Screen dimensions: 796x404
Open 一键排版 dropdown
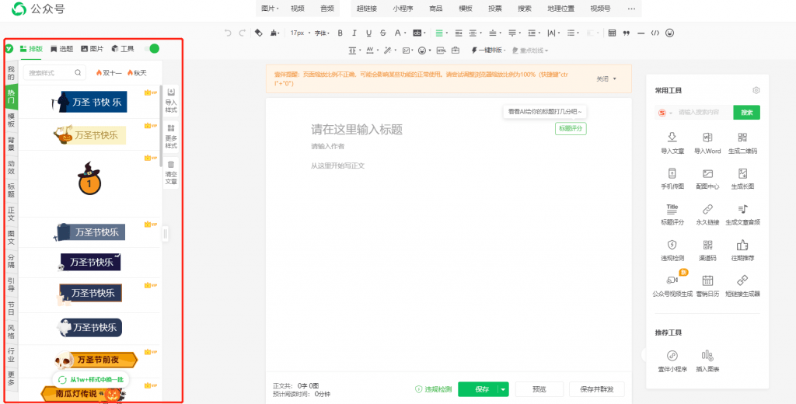tap(490, 50)
